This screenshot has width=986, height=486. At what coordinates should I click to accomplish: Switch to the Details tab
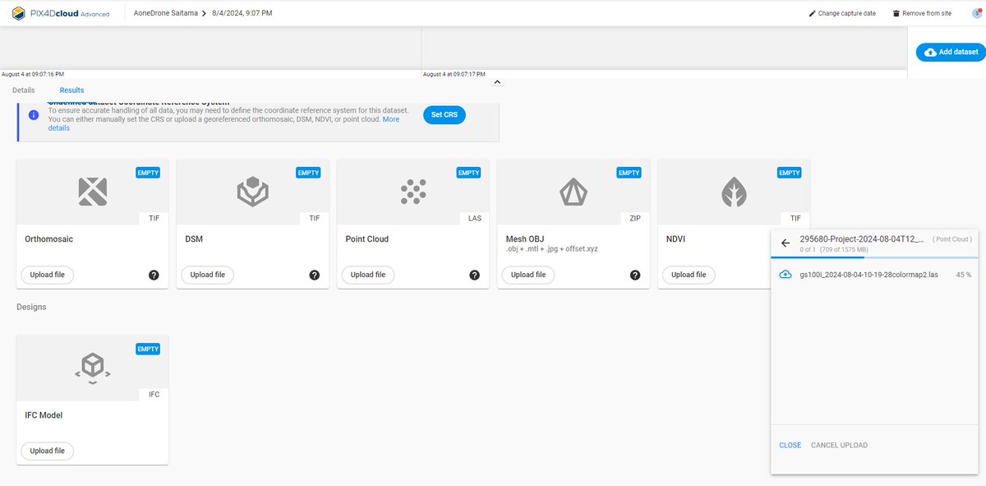(x=23, y=90)
